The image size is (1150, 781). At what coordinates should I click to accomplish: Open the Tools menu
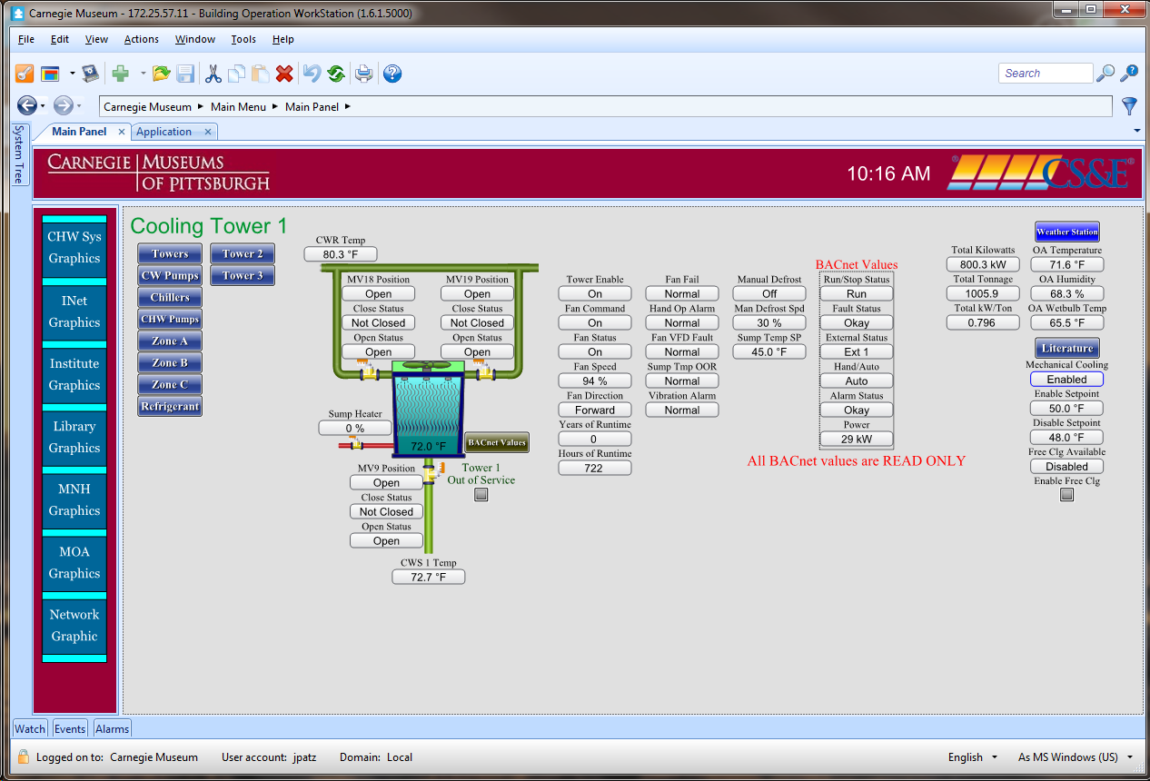click(243, 39)
